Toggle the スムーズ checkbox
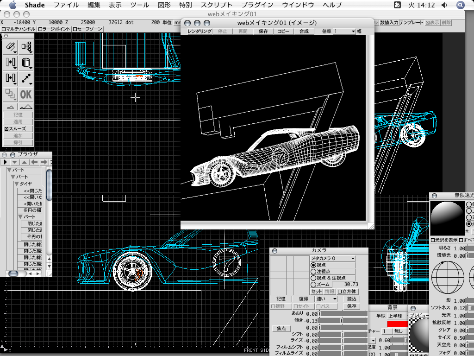474x356 pixels. coord(6,129)
